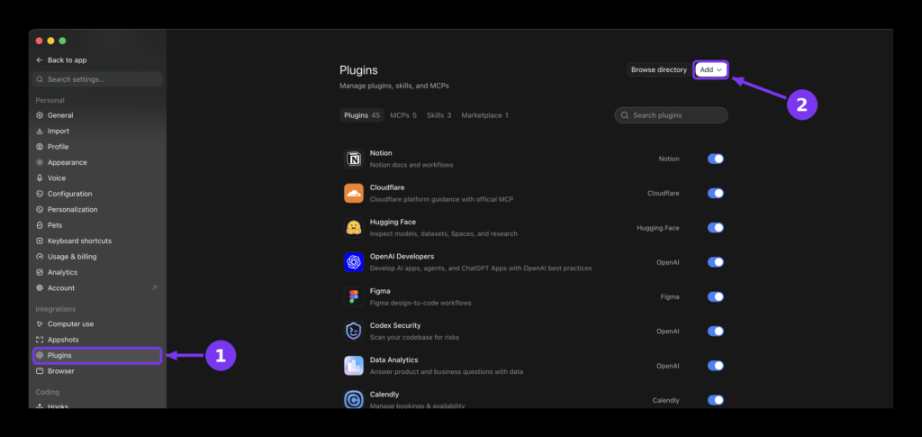Click the Figma plugin logo

pyautogui.click(x=353, y=296)
